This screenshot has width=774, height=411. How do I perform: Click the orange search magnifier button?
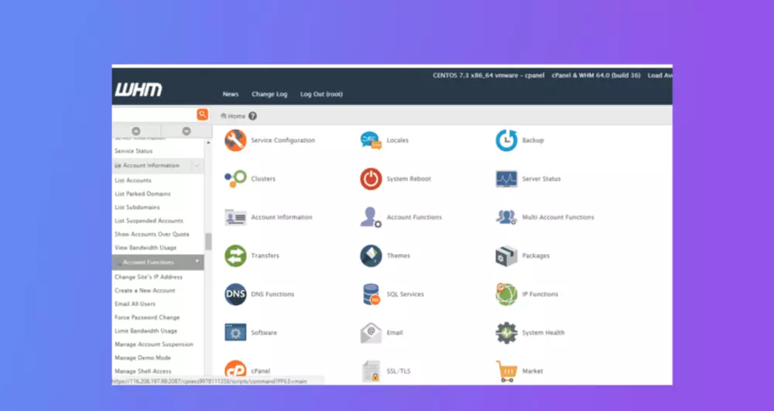coord(202,115)
